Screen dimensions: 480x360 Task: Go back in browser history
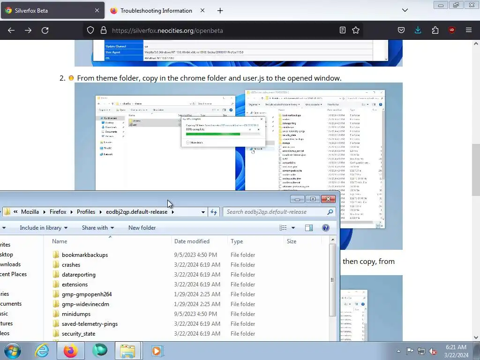[x=11, y=30]
